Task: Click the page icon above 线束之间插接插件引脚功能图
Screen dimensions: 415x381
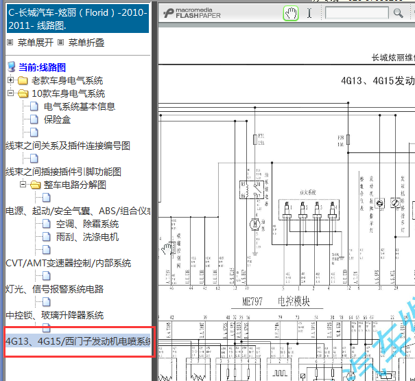Action: (34, 159)
